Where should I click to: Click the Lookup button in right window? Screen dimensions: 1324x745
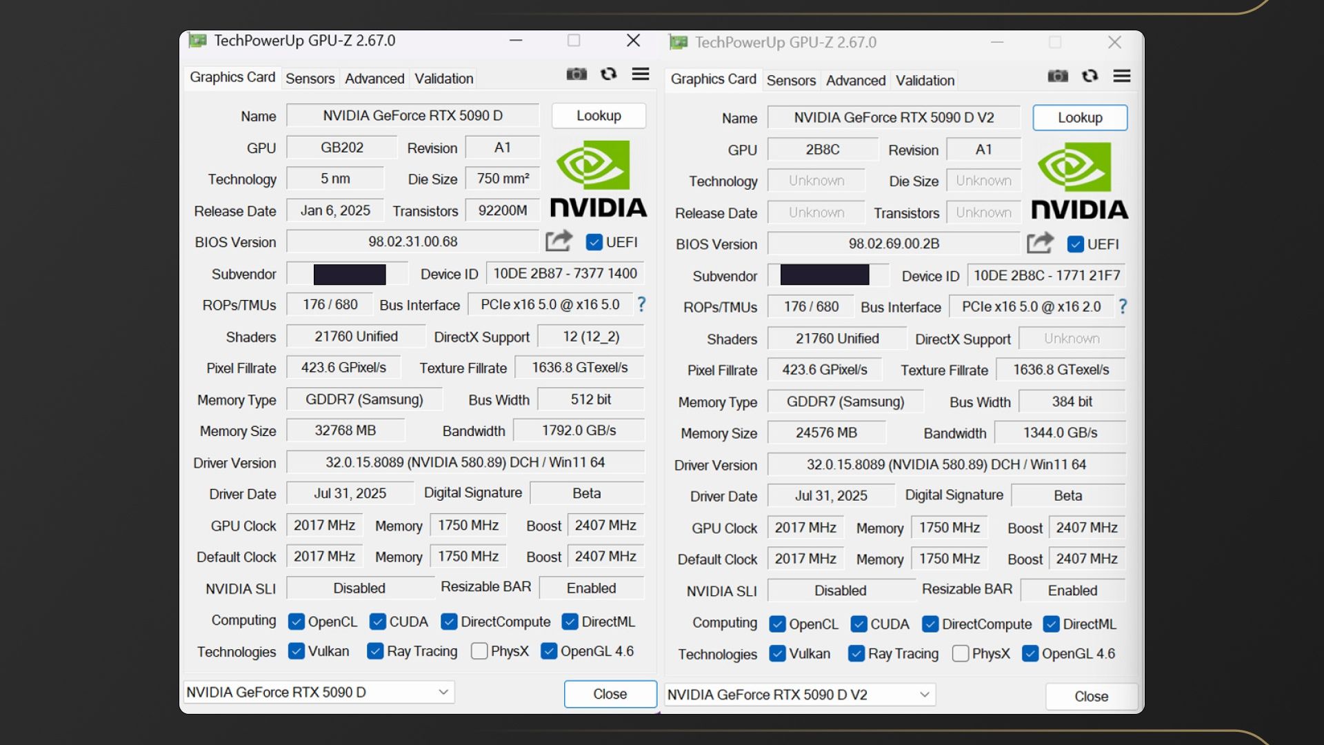1080,118
